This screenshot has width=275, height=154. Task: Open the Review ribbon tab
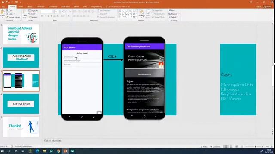(76, 7)
